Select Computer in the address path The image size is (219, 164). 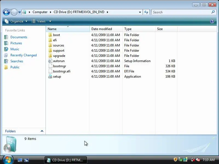point(40,12)
